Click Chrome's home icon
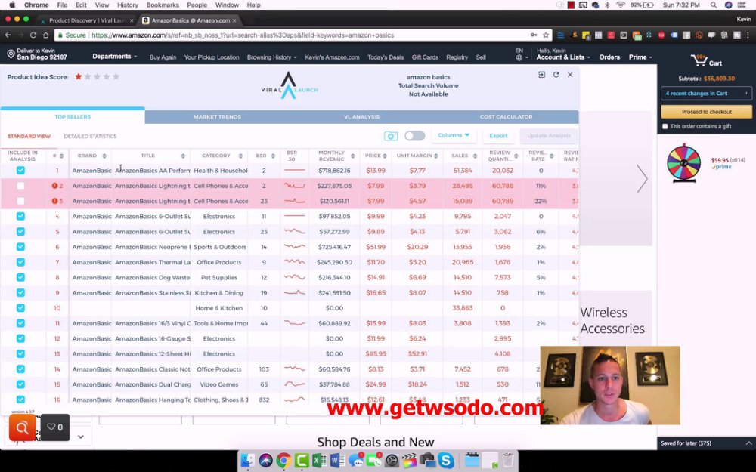This screenshot has height=472, width=756. pos(46,35)
